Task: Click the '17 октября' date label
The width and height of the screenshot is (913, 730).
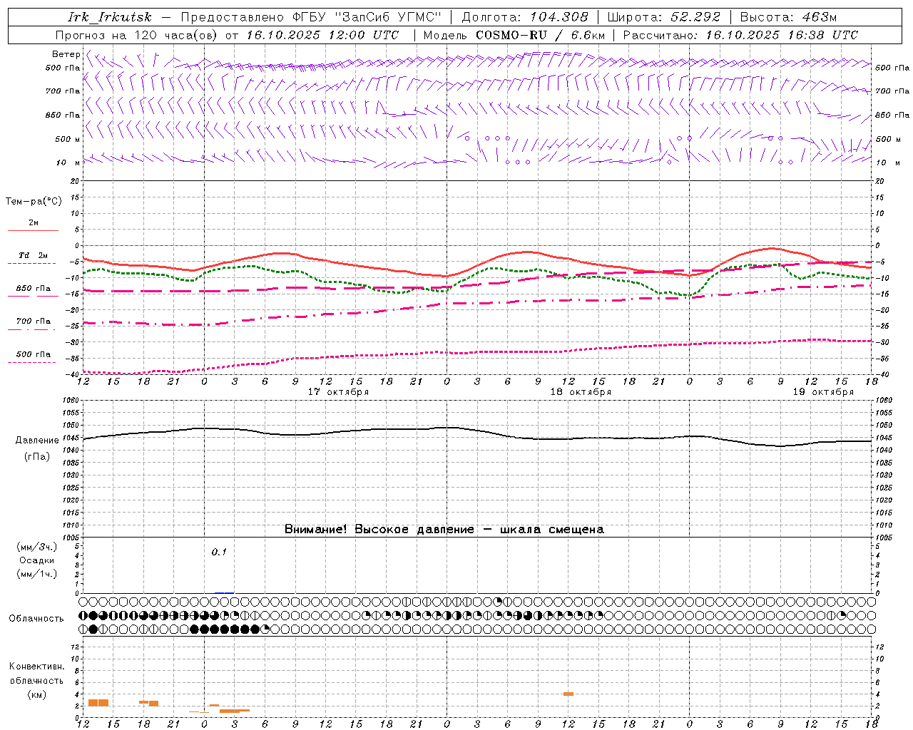Action: (x=338, y=392)
